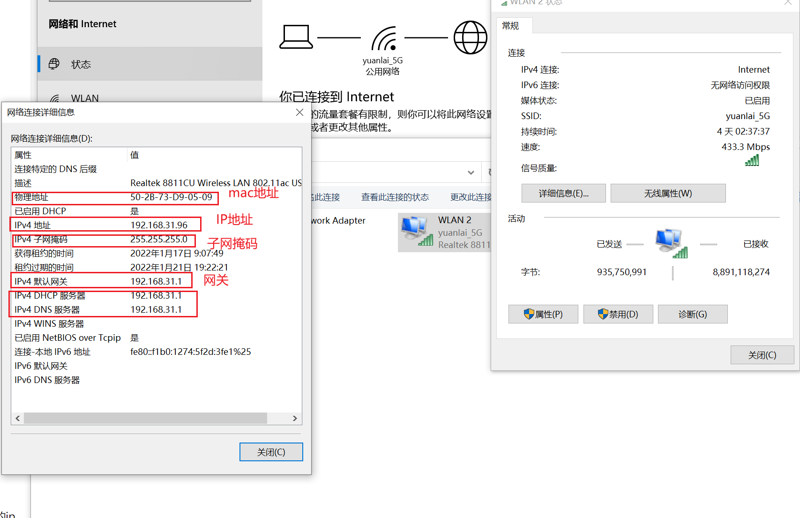Screen dimensions: 800x518
Task: Click the 属性(P) shield button
Action: pos(543,314)
